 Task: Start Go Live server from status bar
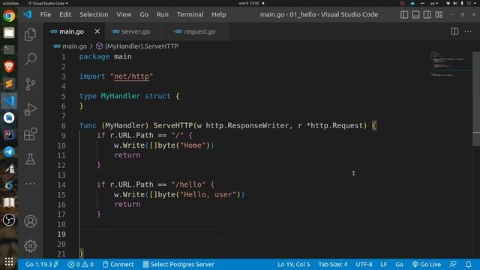coord(427,264)
